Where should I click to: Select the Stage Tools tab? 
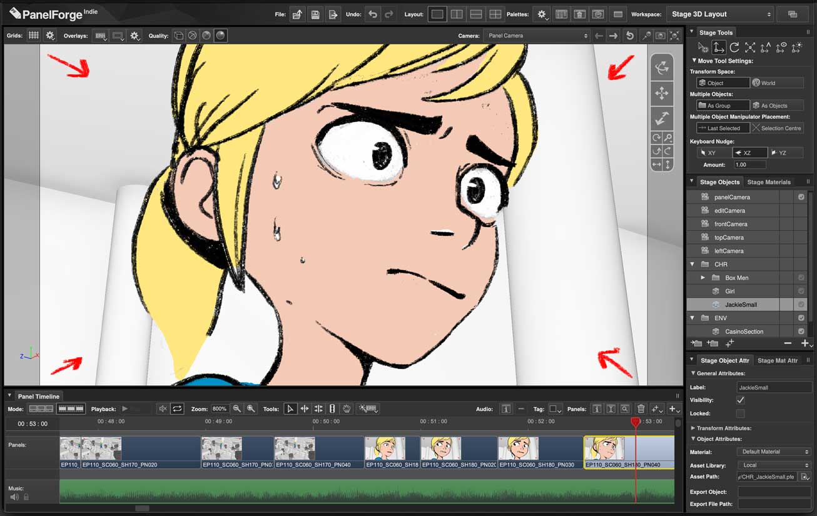pos(716,33)
